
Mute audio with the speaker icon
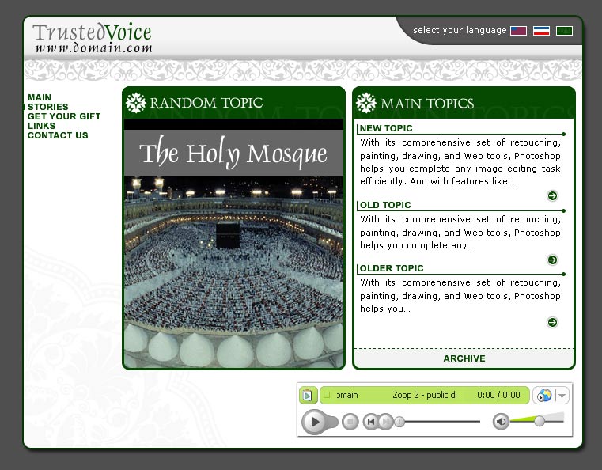pyautogui.click(x=501, y=422)
